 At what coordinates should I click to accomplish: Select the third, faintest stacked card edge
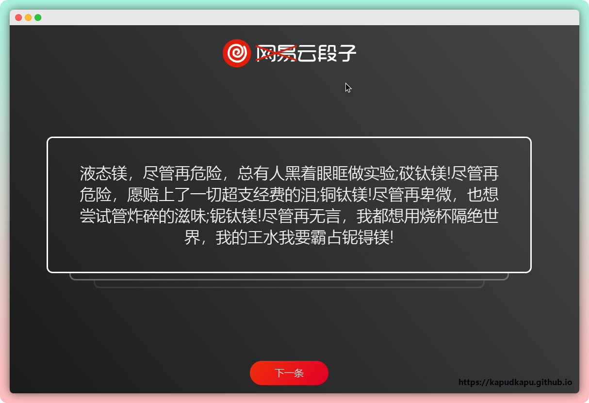point(289,287)
